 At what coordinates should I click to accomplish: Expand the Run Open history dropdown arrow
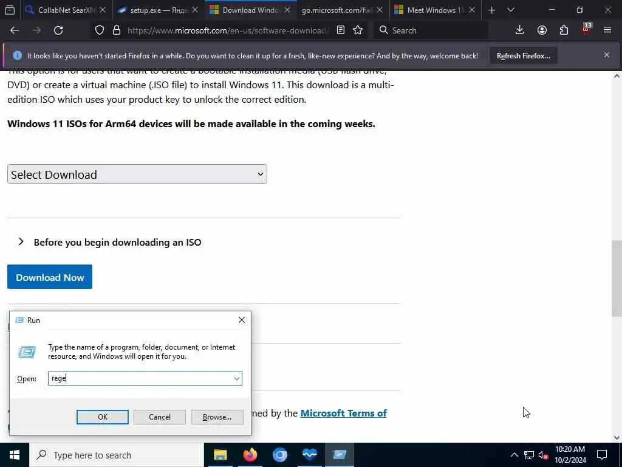click(x=237, y=378)
